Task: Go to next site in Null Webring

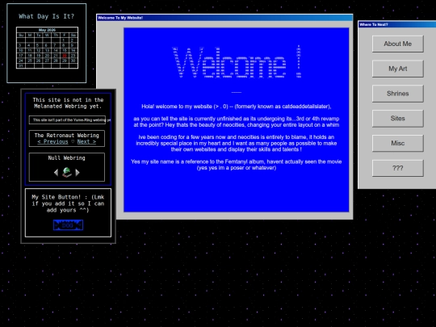Action: [78, 173]
